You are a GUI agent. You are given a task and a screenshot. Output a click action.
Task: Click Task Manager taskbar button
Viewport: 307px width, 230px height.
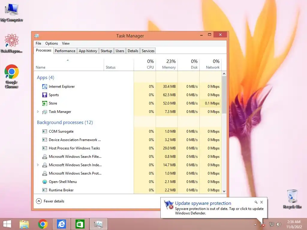[98, 224]
